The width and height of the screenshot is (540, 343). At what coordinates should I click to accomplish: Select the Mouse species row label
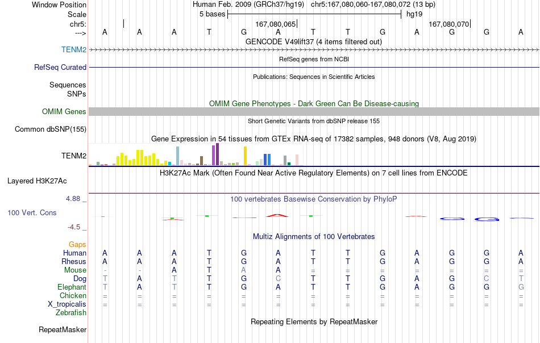coord(75,270)
